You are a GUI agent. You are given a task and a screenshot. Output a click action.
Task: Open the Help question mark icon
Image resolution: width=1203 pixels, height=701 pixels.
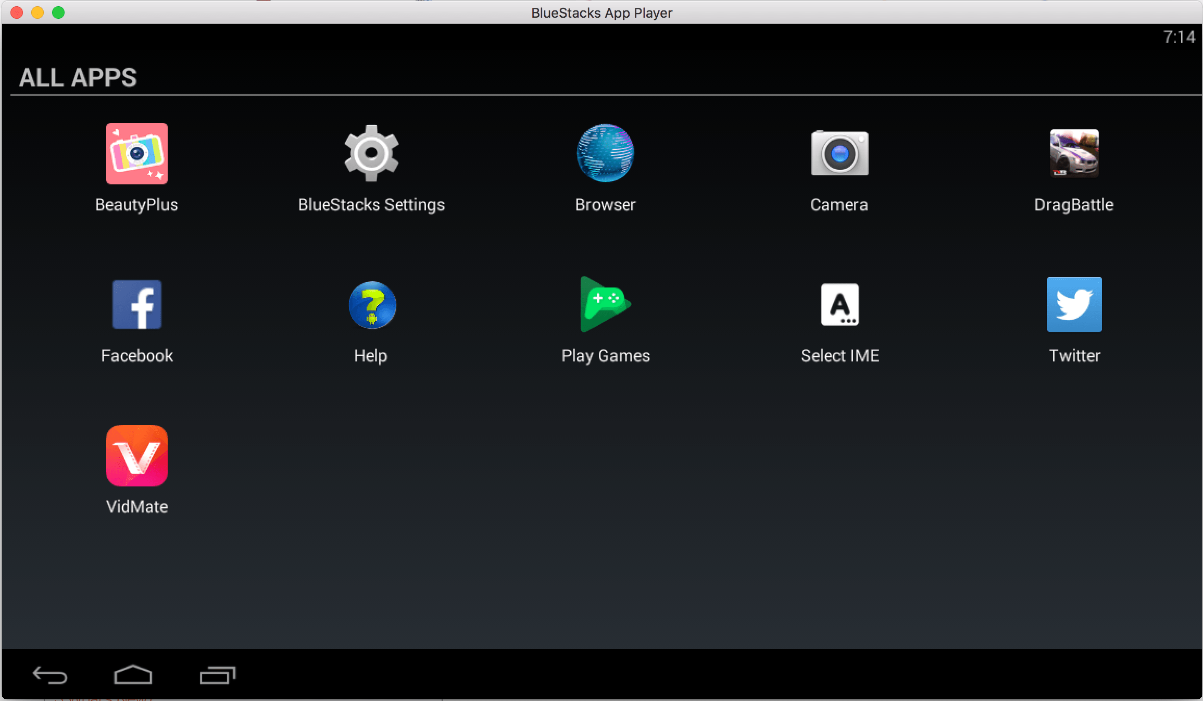372,305
